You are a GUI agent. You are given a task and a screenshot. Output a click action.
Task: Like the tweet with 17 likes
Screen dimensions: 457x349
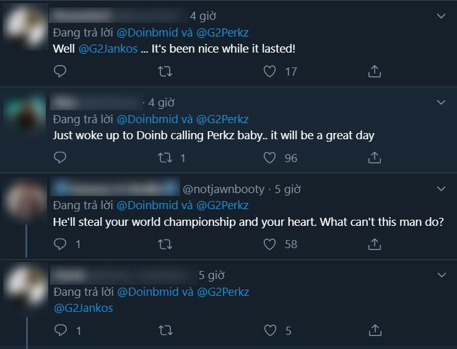pyautogui.click(x=269, y=71)
